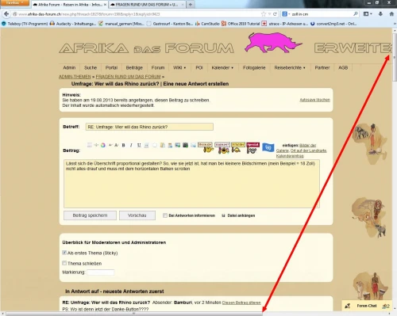Image resolution: width=397 pixels, height=316 pixels.
Task: Uncheck 'Als erstes Thema (Sticky)'
Action: tap(64, 253)
